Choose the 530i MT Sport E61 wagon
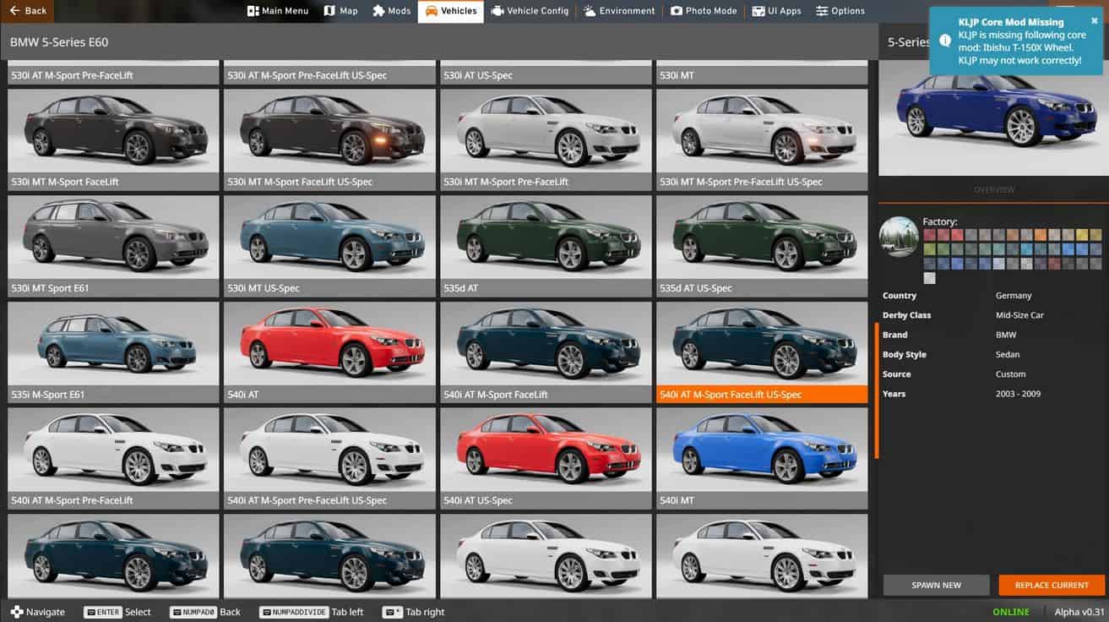This screenshot has height=622, width=1109. (113, 237)
